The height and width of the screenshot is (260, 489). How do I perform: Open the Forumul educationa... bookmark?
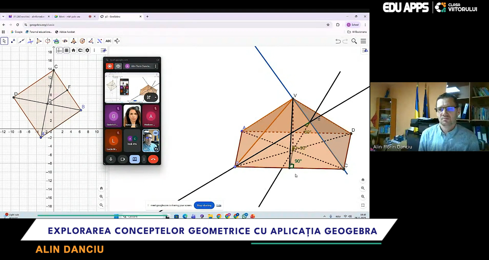39,32
